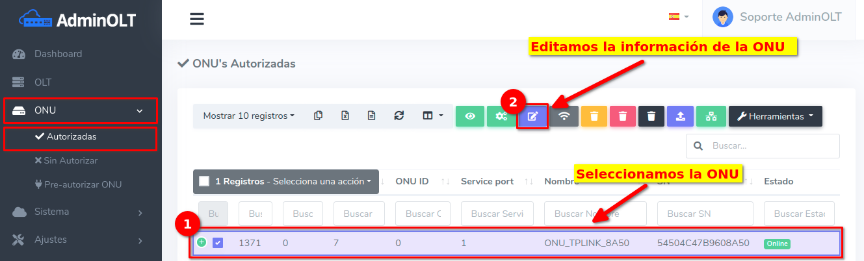The image size is (864, 261).
Task: Click the green network topology button
Action: point(711,116)
